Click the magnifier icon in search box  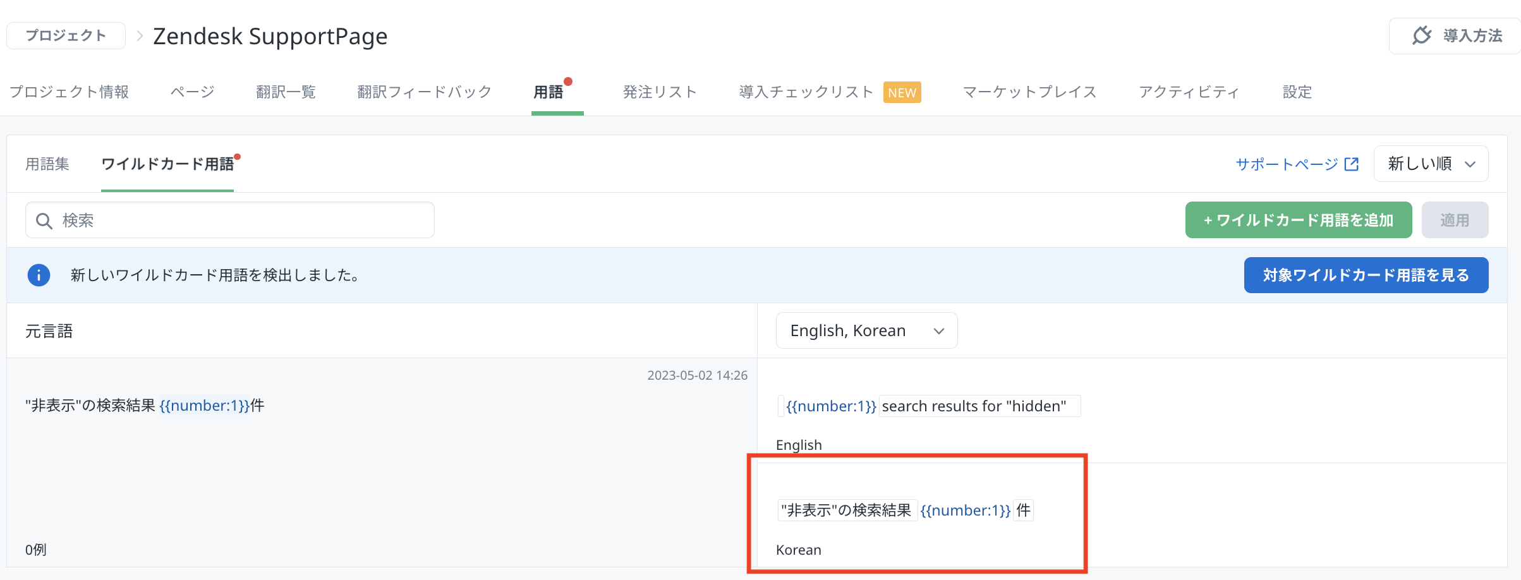(x=44, y=221)
